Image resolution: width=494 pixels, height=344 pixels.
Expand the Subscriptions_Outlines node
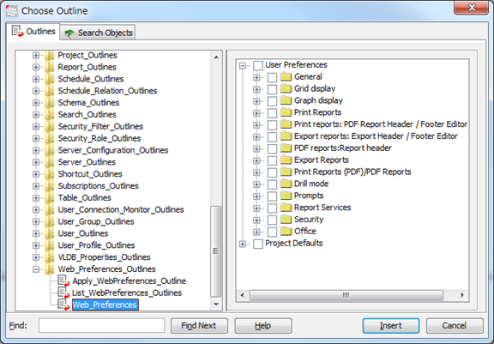coord(36,186)
